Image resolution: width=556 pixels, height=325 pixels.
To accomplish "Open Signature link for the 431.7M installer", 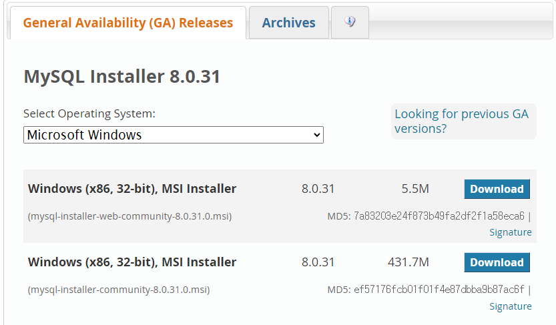I will 510,306.
